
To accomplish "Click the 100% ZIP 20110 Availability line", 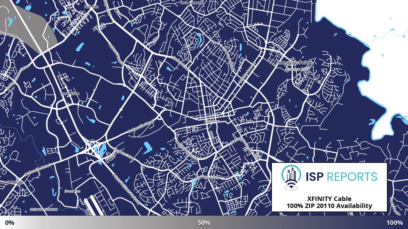I will tap(329, 206).
